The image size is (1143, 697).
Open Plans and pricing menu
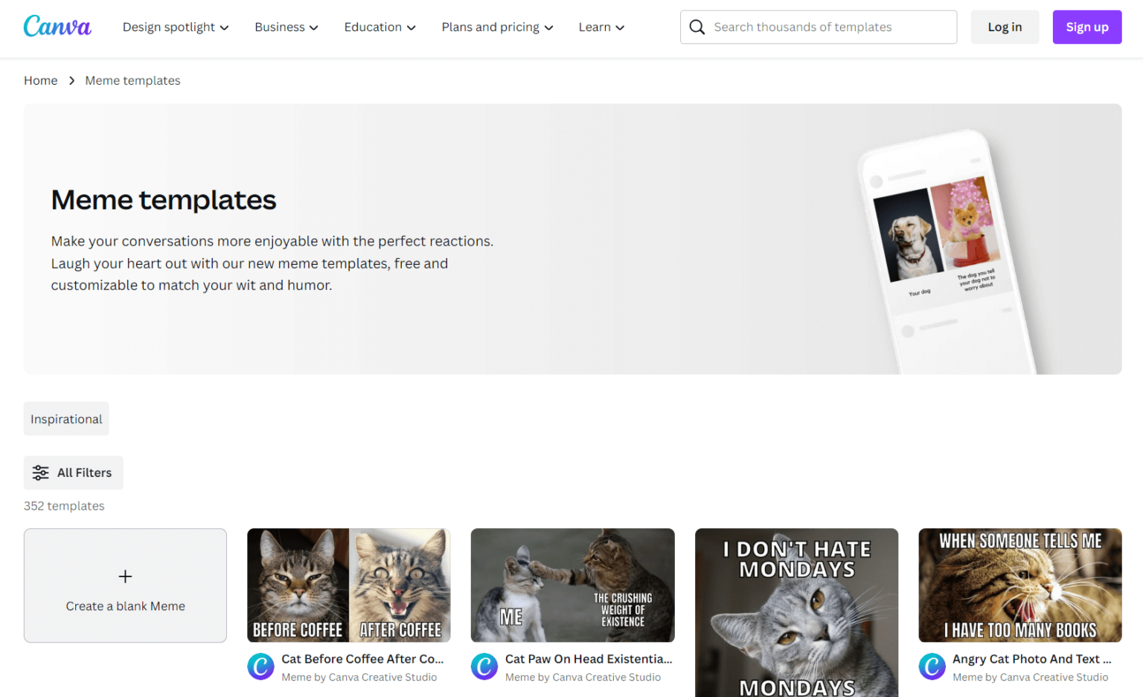pyautogui.click(x=498, y=28)
